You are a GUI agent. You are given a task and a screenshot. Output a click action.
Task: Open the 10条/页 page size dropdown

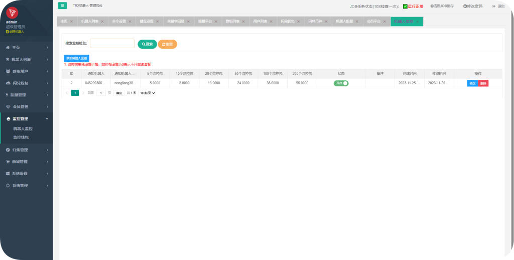(148, 93)
